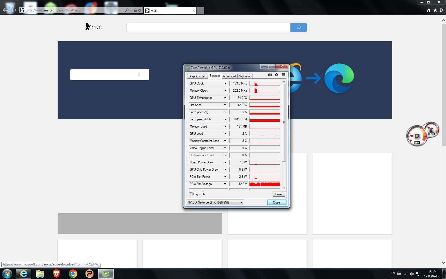446x279 pixels.
Task: Switch to the Advanced tab
Action: (x=229, y=76)
